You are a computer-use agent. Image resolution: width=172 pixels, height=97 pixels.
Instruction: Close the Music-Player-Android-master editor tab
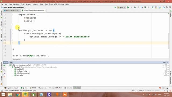(x=45, y=11)
